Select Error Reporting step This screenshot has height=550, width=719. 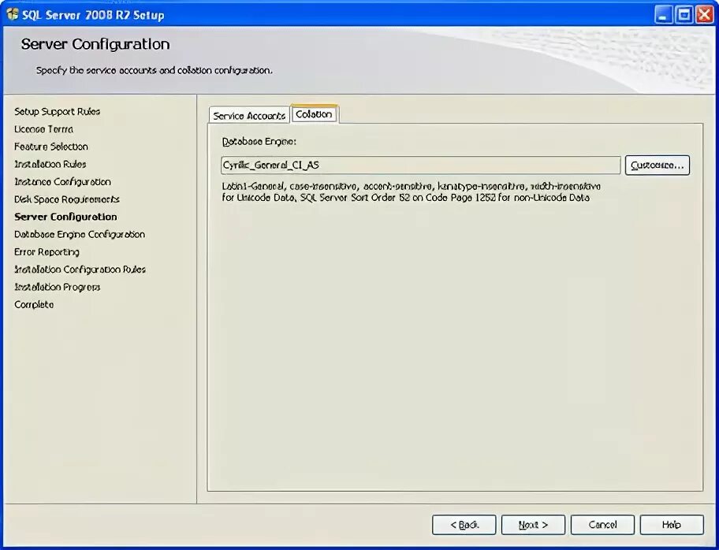pos(47,252)
